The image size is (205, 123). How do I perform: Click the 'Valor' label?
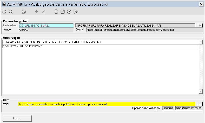click(6, 104)
